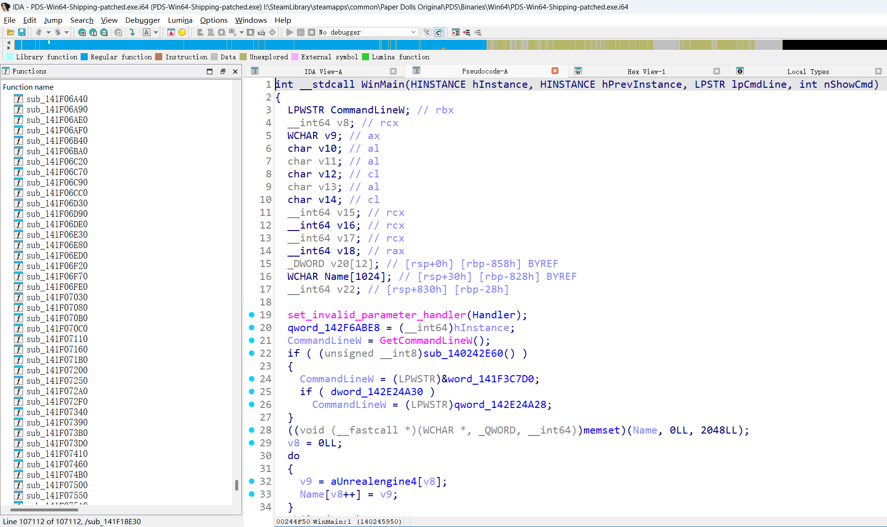Image resolution: width=887 pixels, height=527 pixels.
Task: Click the red triangle toolbar icon
Action: click(x=171, y=32)
